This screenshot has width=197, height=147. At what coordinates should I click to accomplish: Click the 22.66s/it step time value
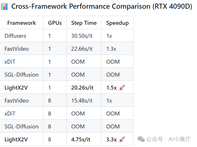pyautogui.click(x=82, y=49)
